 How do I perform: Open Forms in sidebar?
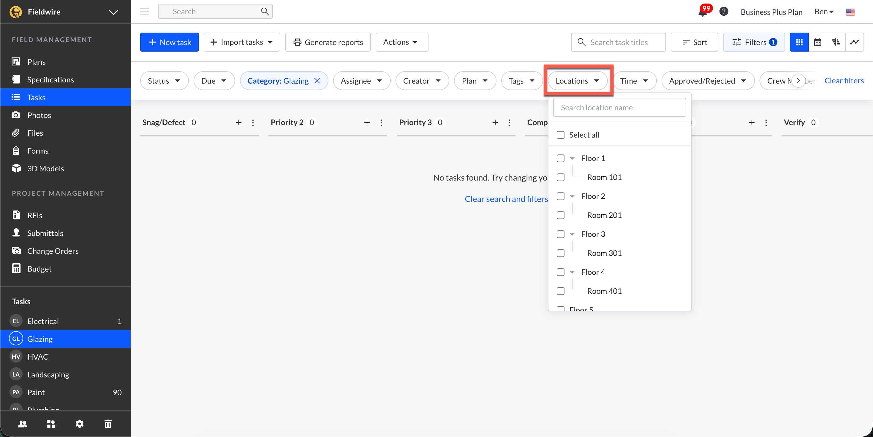(65, 151)
